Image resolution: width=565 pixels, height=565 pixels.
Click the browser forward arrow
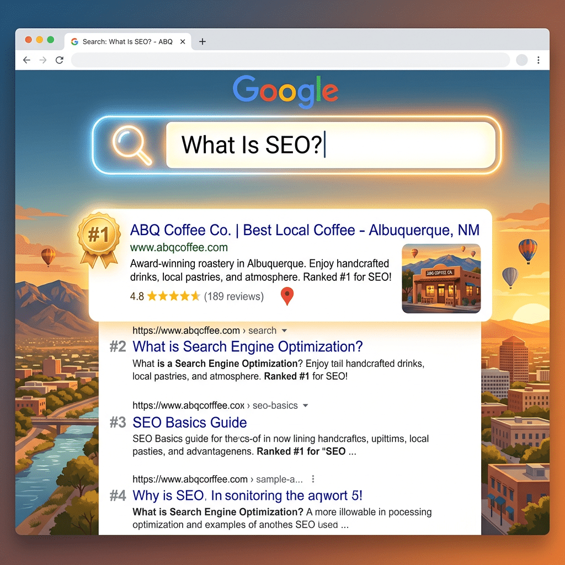point(43,60)
